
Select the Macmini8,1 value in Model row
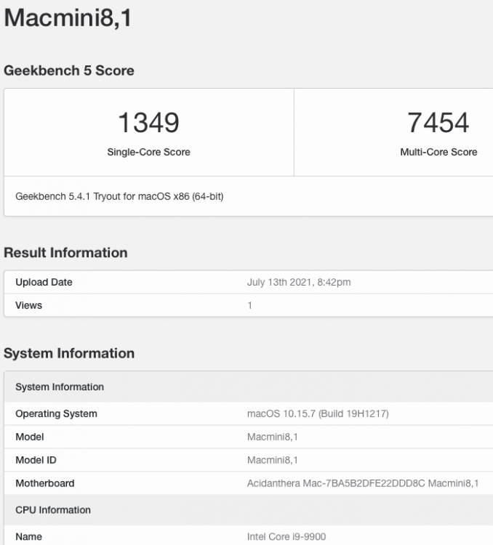[273, 437]
